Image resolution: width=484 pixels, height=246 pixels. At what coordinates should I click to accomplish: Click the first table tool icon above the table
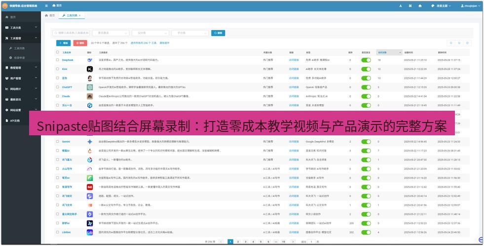coord(451,43)
